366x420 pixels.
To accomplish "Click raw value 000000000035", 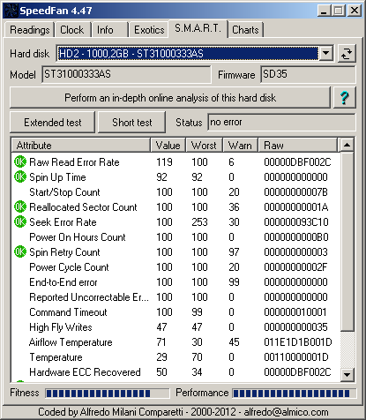I will [x=295, y=327].
